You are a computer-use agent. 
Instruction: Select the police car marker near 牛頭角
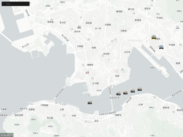pos(161,47)
